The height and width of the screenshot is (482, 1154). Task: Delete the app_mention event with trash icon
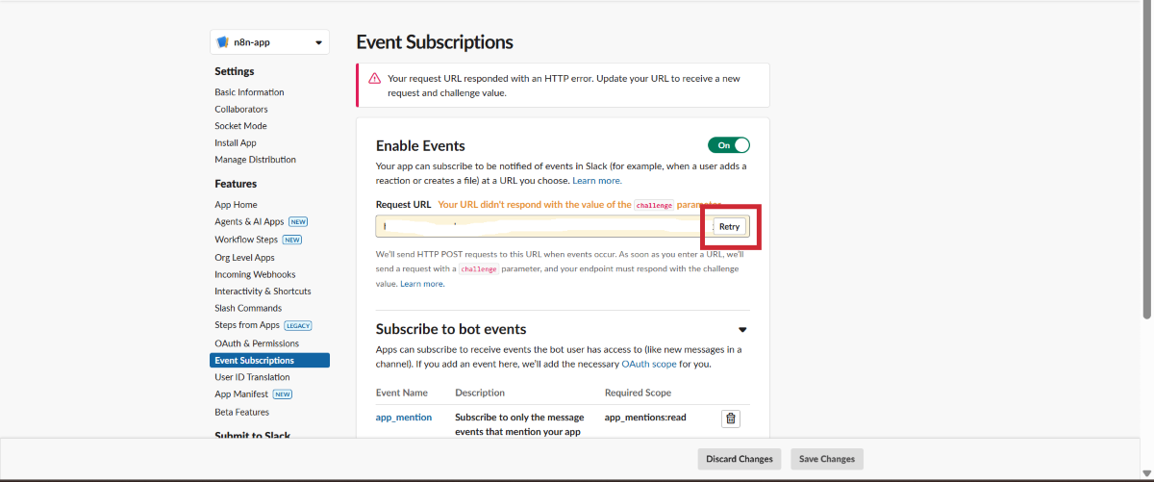(x=730, y=419)
